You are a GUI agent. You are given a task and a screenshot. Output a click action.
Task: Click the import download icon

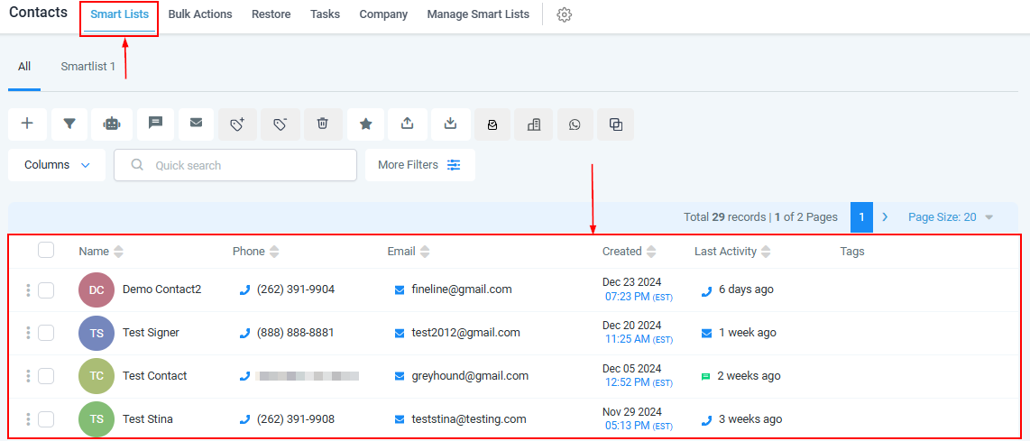point(451,124)
